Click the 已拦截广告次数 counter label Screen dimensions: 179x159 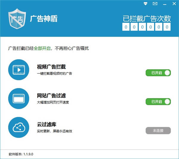click(x=147, y=18)
